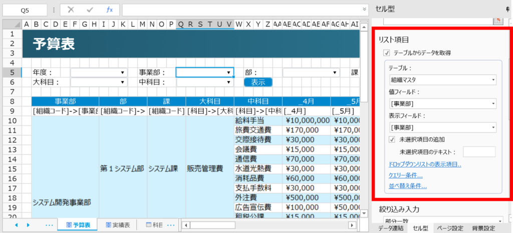513x233 pixels.
Task: Click the _4月 table header cell
Action: click(307, 101)
